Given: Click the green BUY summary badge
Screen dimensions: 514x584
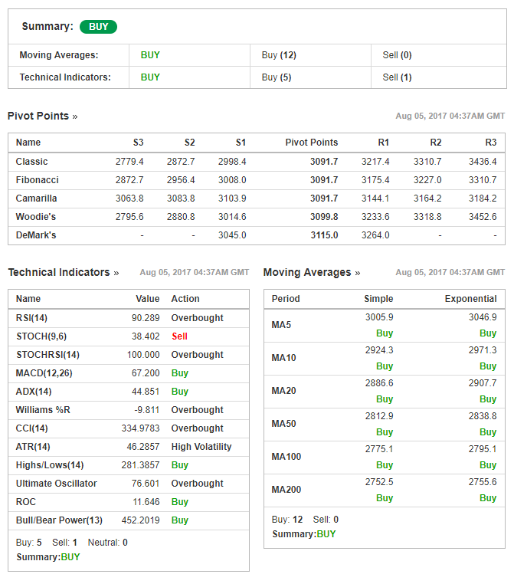Looking at the screenshot, I should point(98,27).
